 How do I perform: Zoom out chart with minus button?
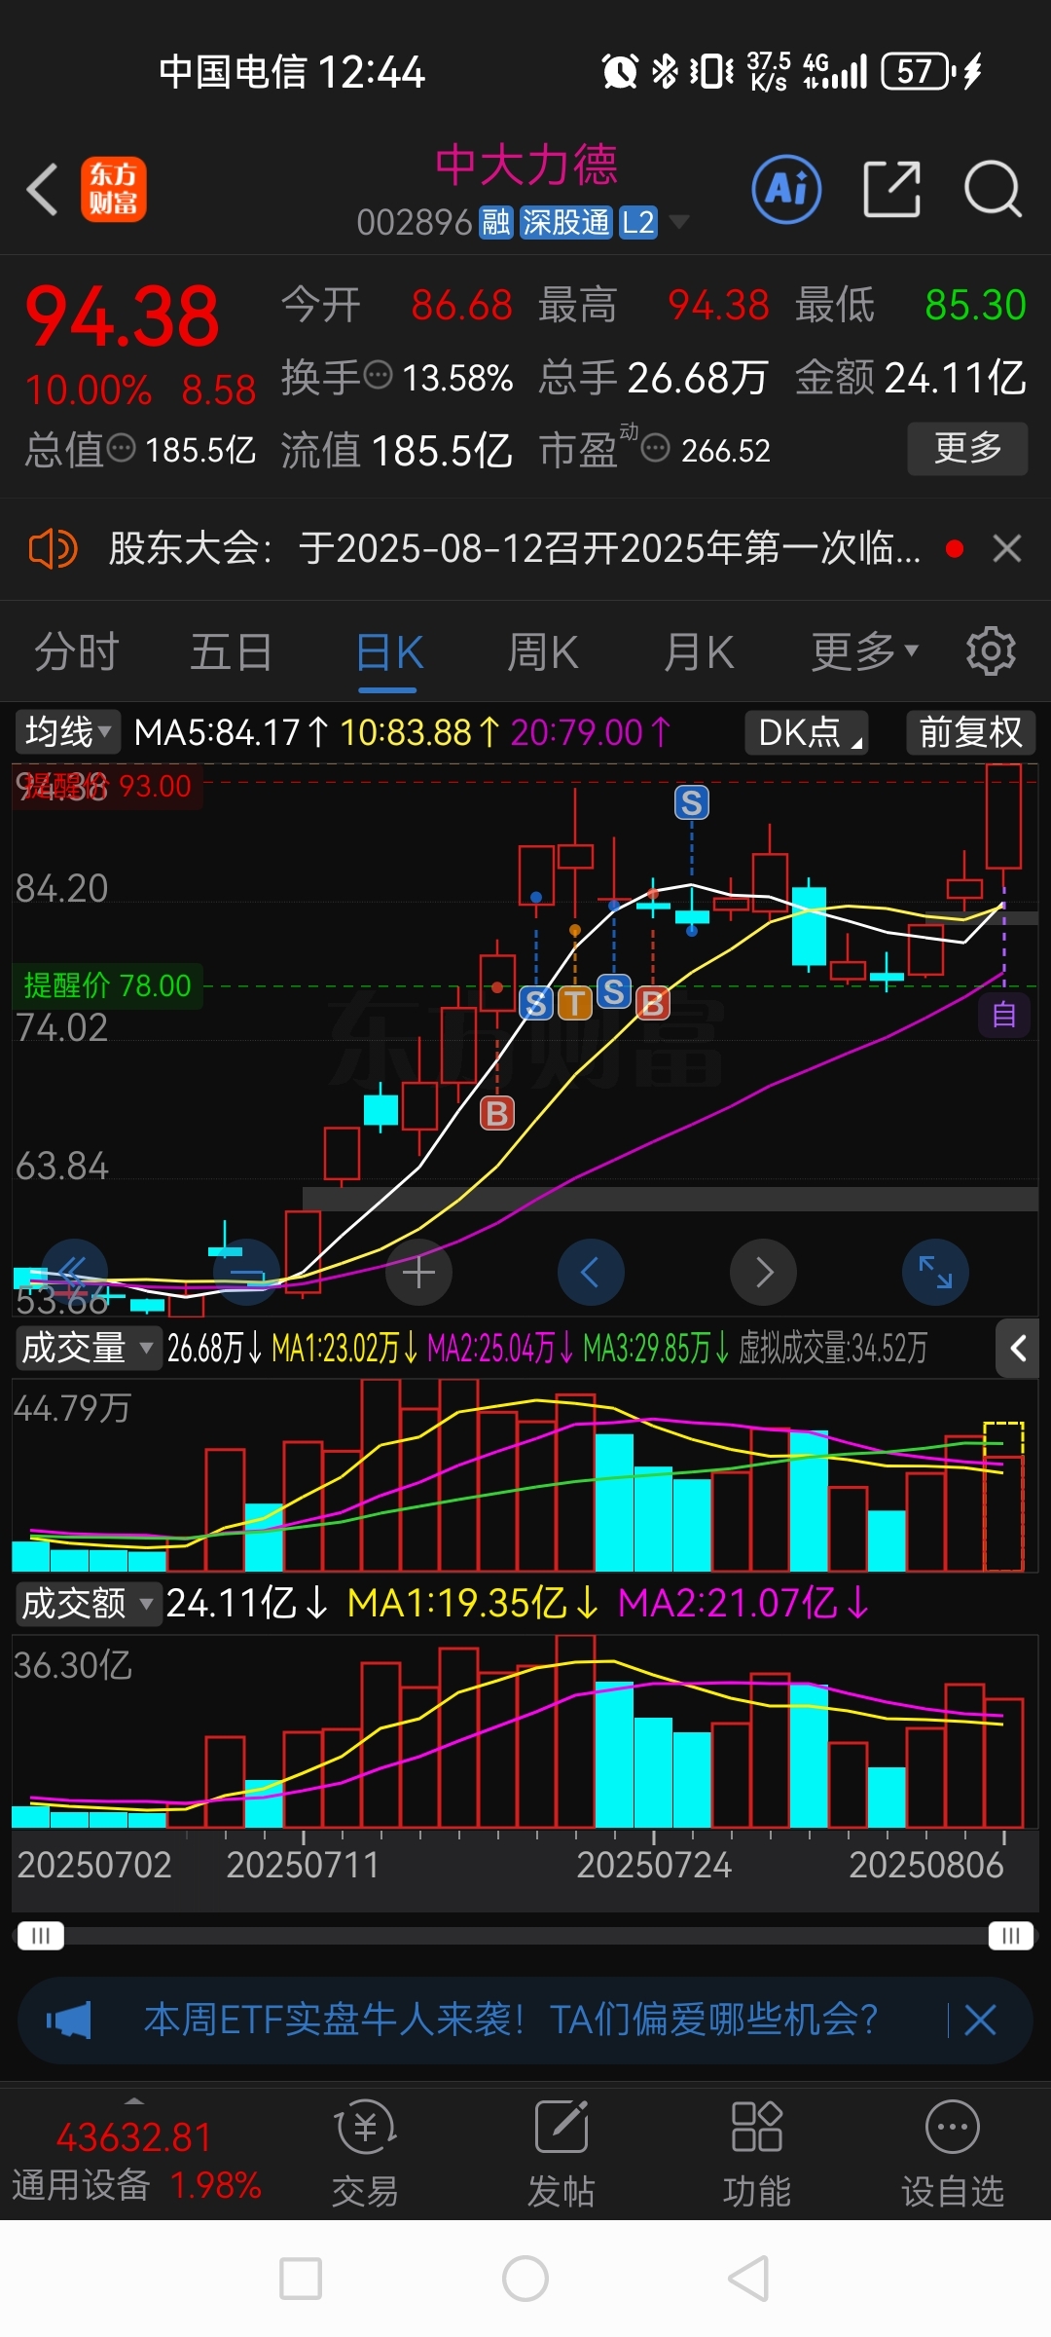pos(247,1272)
